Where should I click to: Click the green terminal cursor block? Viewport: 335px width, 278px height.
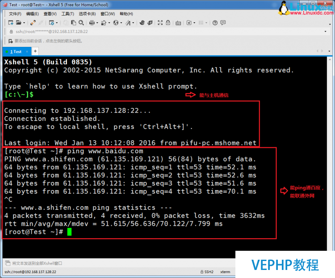click(x=69, y=232)
